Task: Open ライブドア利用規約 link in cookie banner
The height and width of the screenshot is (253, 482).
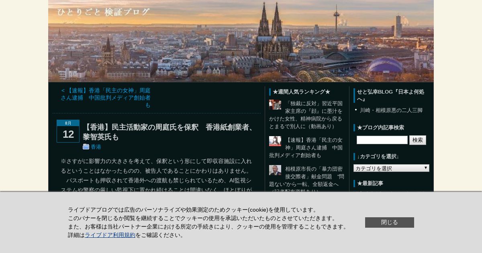Action: coord(110,235)
